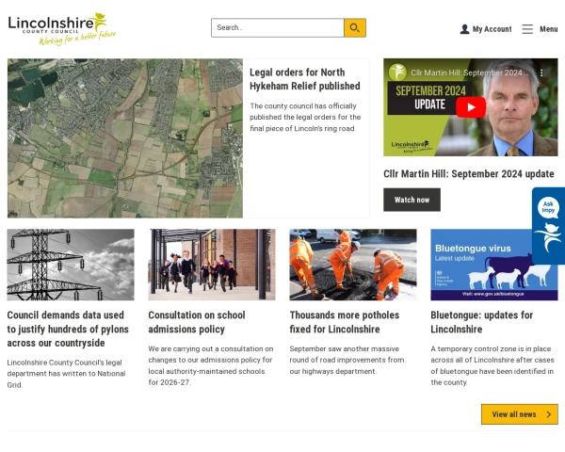Click the Bluetongue virus banner image
This screenshot has height=452, width=565.
tap(494, 265)
